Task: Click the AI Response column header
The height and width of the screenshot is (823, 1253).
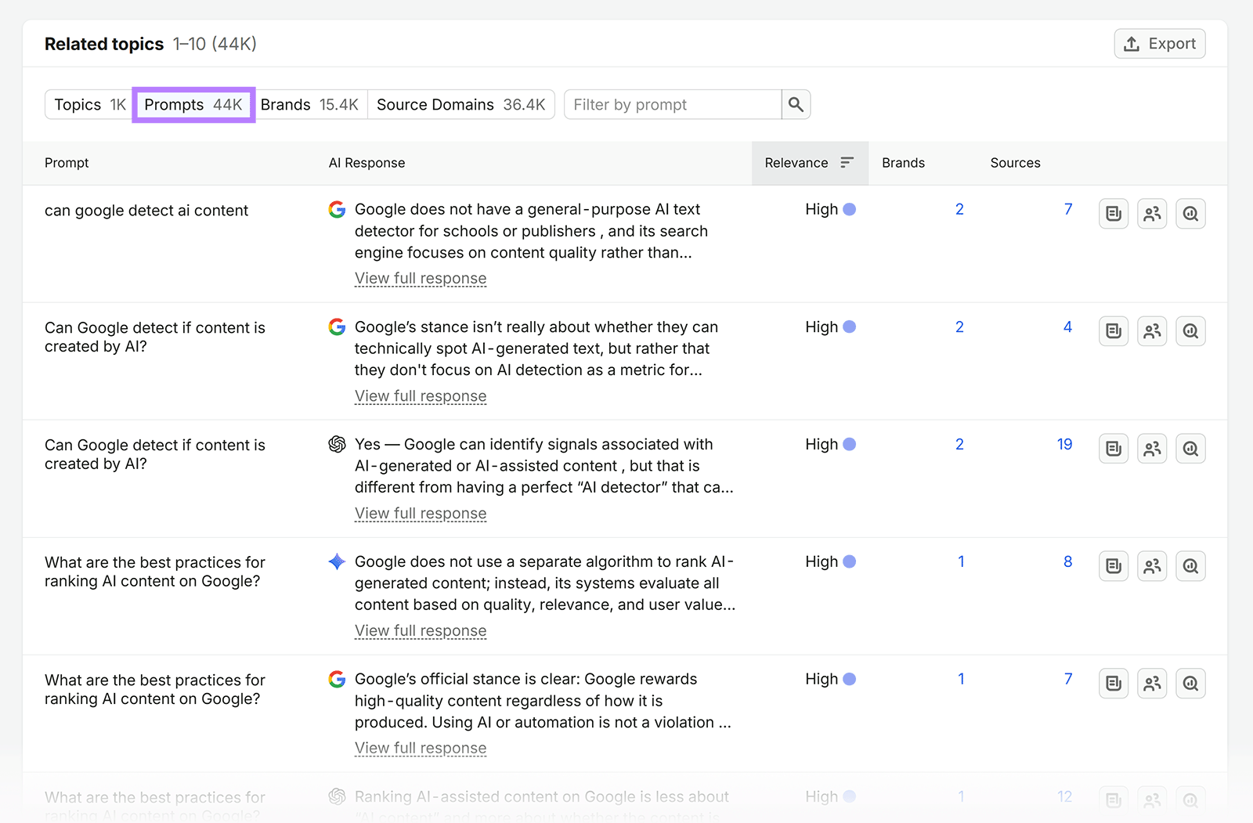Action: click(367, 163)
